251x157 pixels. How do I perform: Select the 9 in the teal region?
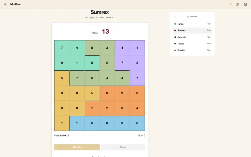(x=62, y=63)
